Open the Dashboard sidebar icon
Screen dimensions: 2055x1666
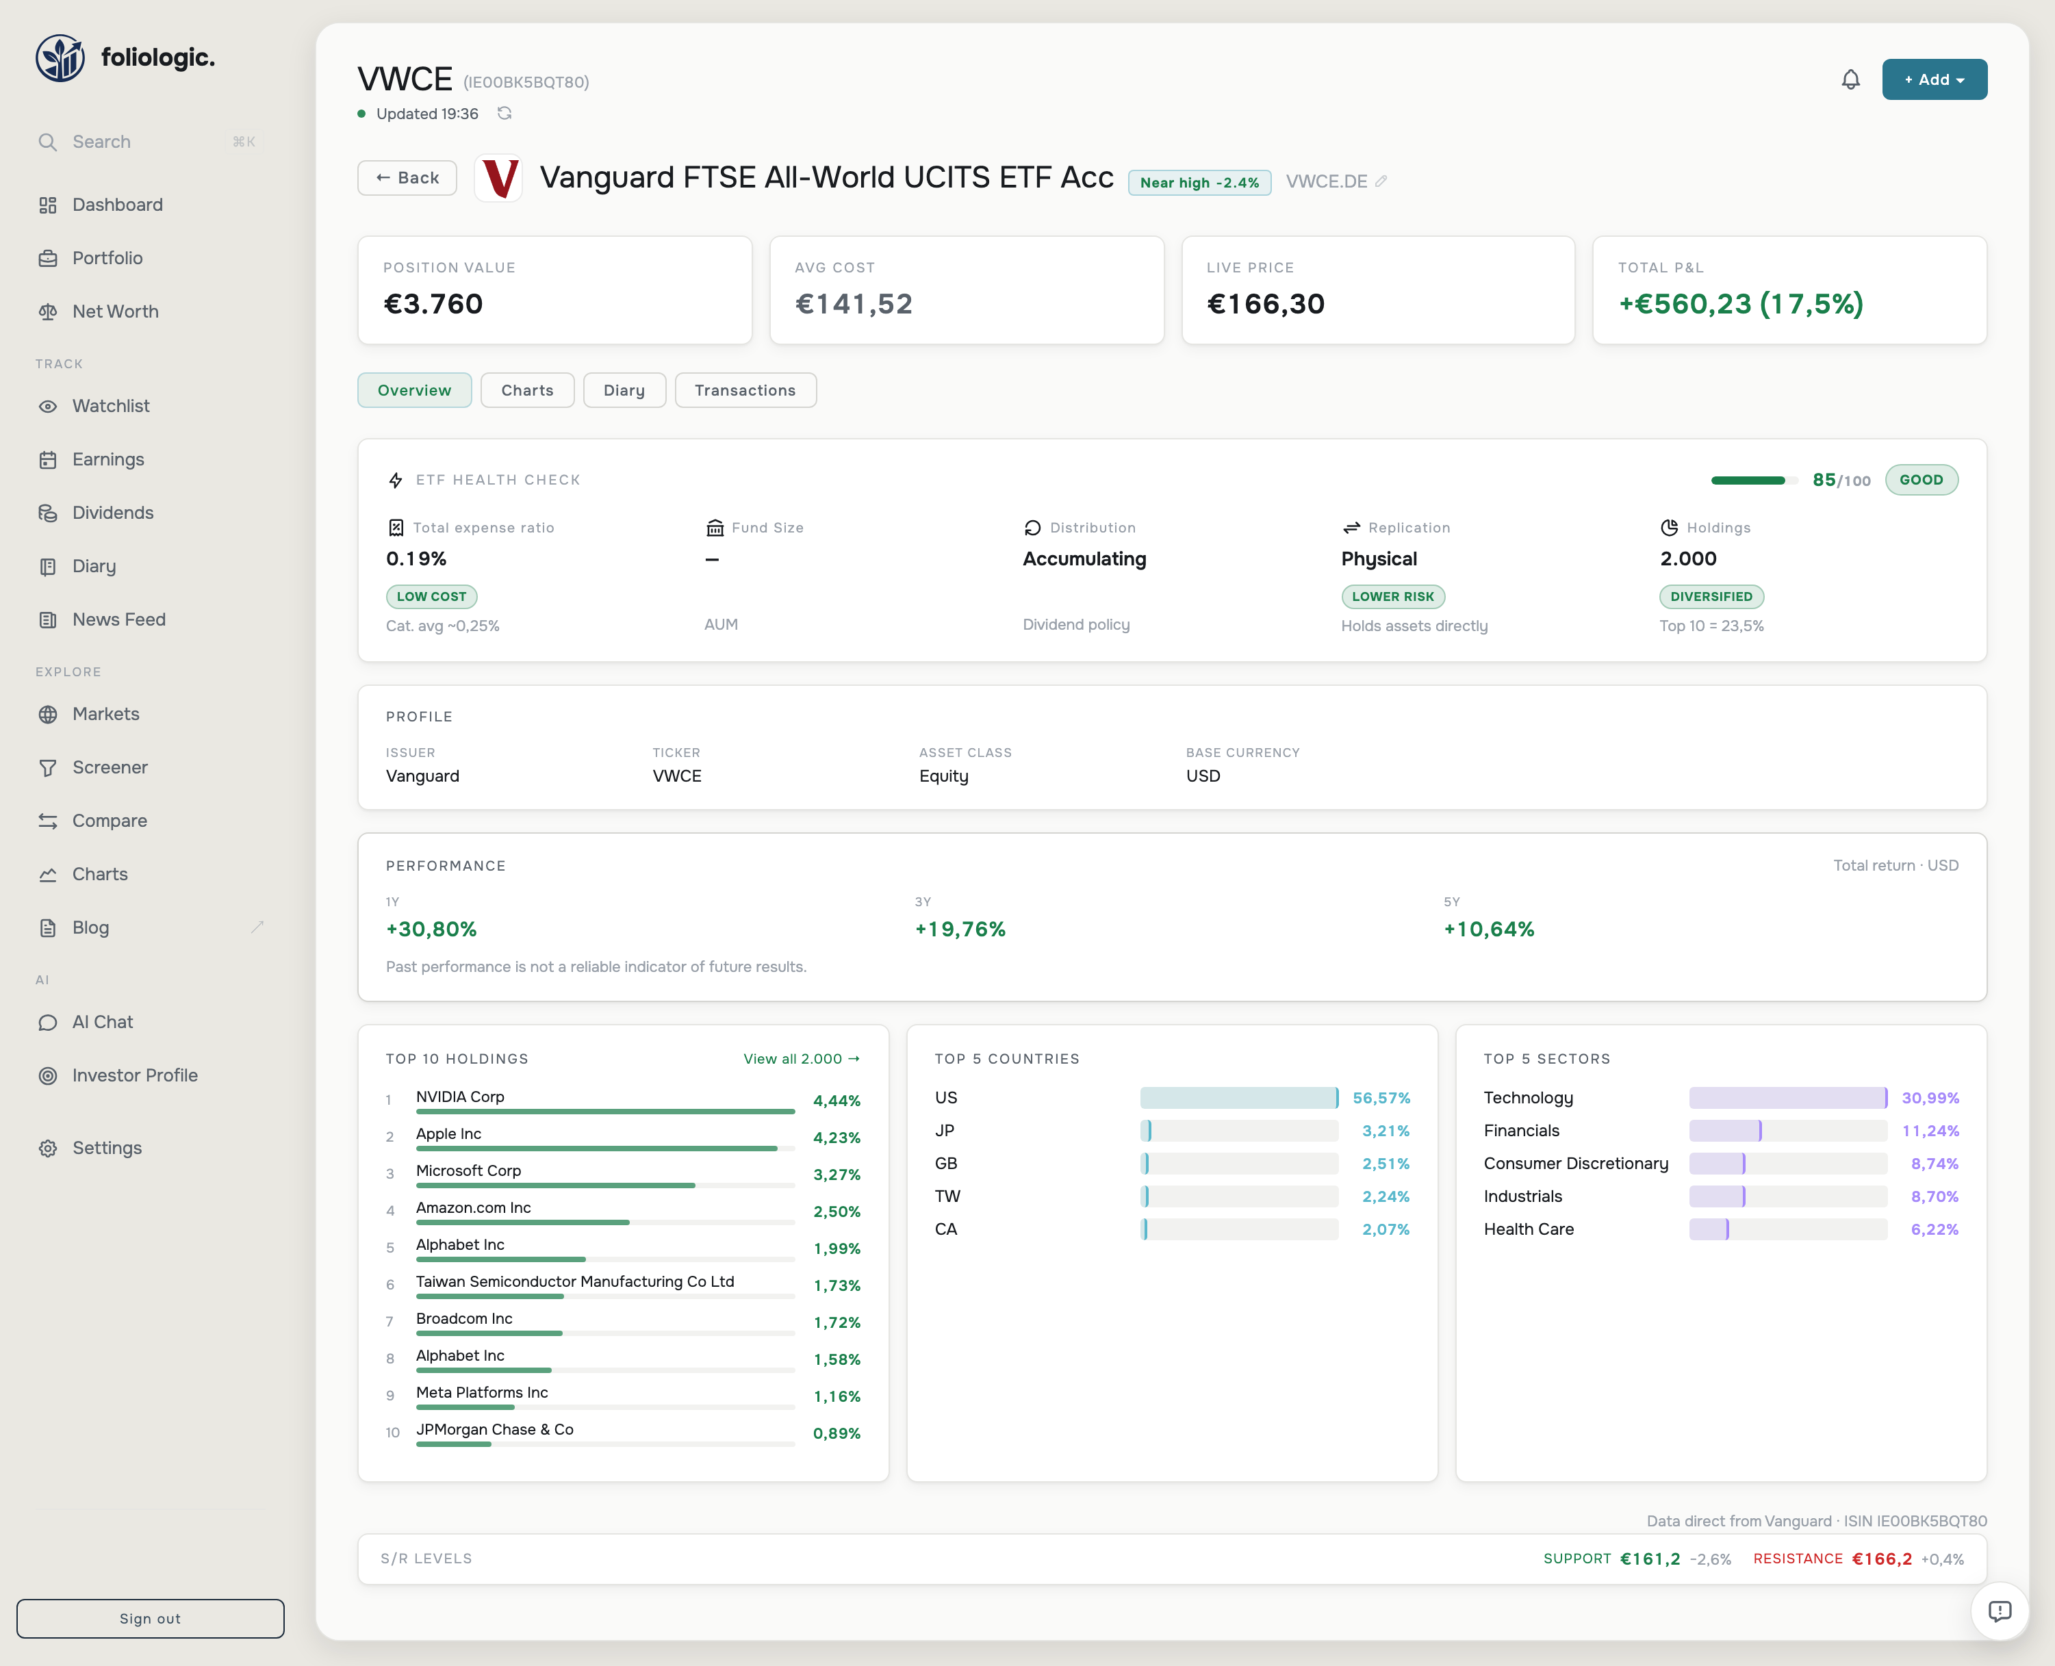pos(48,205)
